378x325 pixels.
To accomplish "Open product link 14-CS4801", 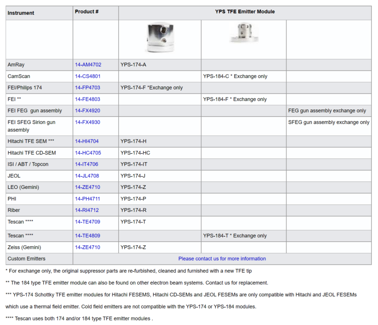I will click(87, 76).
